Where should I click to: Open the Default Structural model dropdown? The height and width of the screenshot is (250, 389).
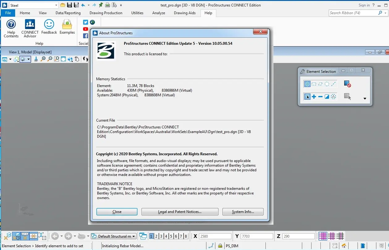coord(114,236)
